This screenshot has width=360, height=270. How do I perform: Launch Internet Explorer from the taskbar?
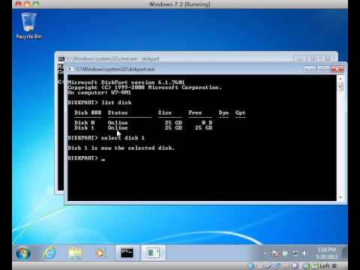point(49,253)
